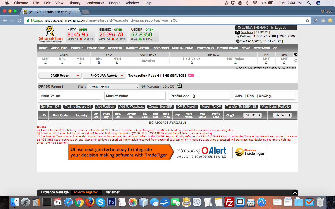Launch Firefox from the dock
Screen dimensions: 335x209
[90, 202]
